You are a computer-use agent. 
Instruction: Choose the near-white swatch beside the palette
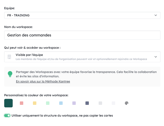[113, 103]
